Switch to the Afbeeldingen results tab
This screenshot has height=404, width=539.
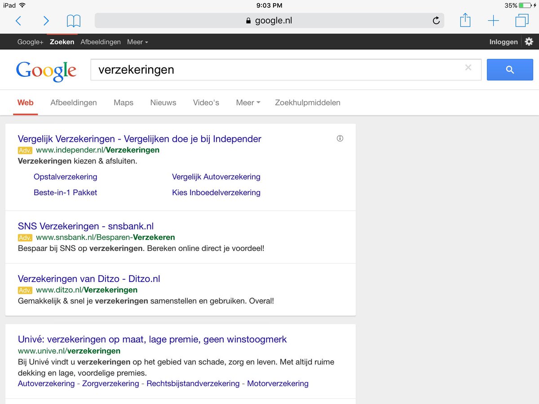74,102
